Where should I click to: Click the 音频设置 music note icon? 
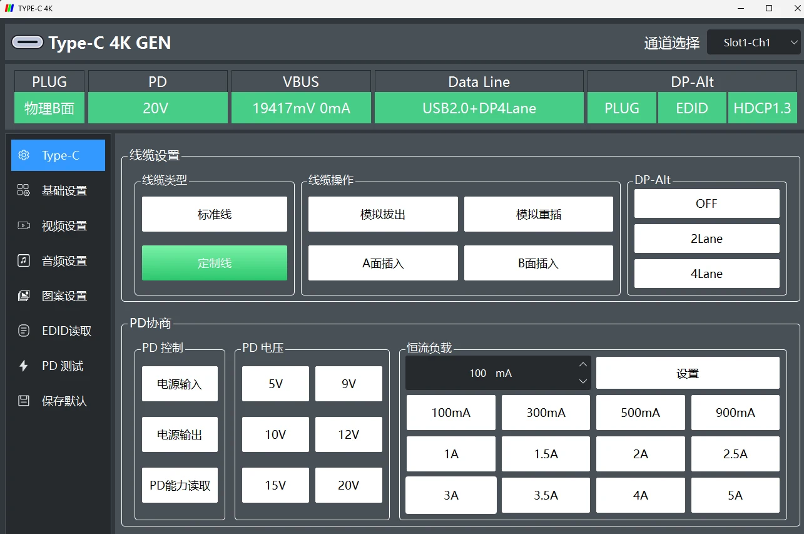tap(24, 260)
